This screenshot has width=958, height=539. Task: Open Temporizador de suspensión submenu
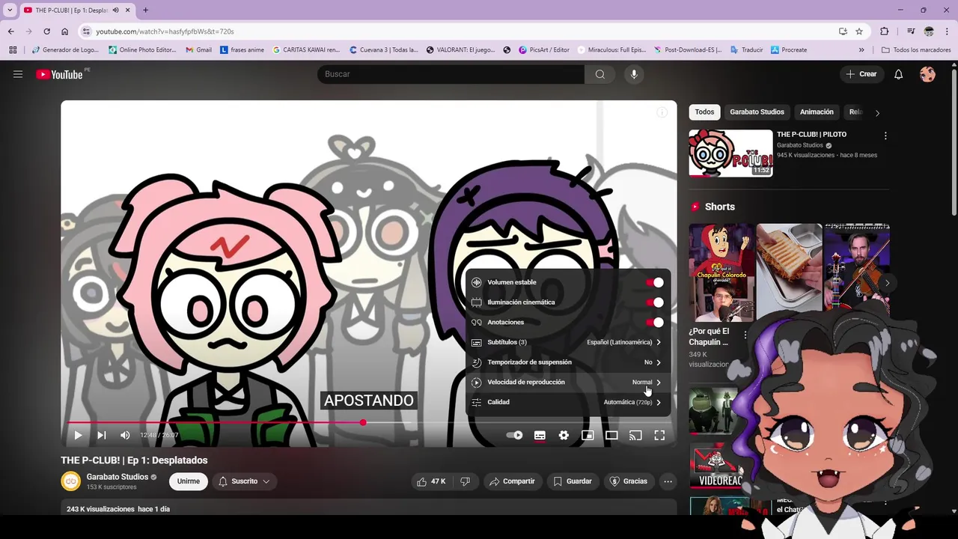567,362
